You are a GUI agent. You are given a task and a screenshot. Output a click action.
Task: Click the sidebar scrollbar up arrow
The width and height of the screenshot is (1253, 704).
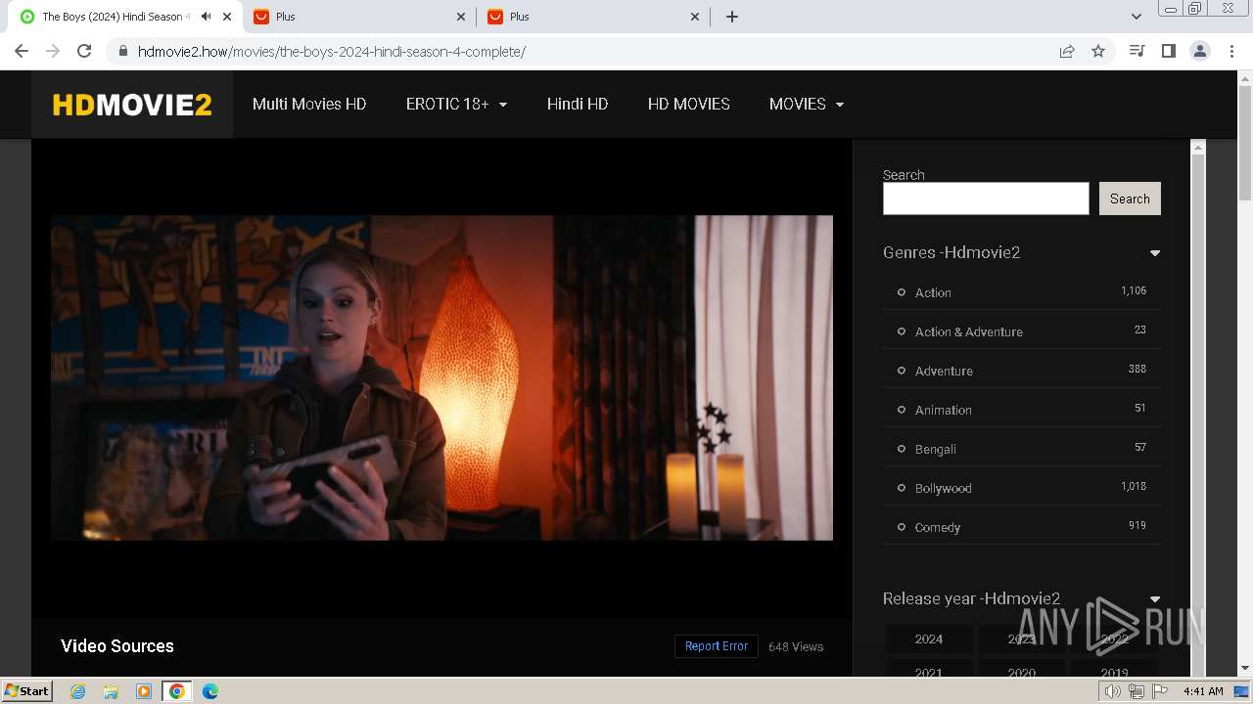coord(1197,147)
